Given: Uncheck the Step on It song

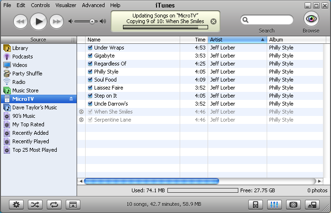Looking at the screenshot, I should 90,96.
